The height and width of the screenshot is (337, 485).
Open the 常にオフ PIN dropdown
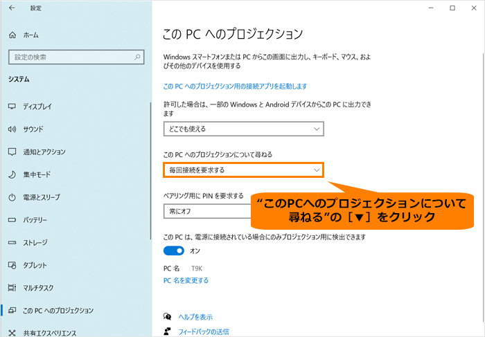tap(207, 211)
